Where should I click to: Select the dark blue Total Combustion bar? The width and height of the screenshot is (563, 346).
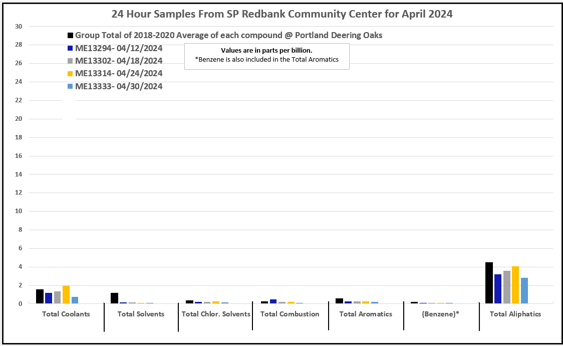273,301
